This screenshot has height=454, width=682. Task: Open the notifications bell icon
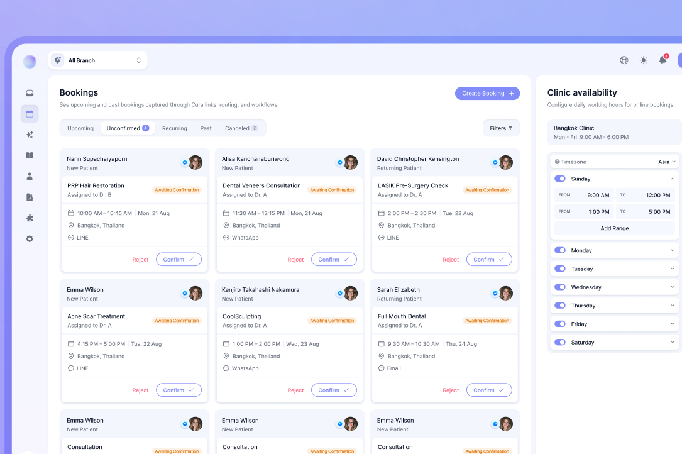pyautogui.click(x=663, y=60)
